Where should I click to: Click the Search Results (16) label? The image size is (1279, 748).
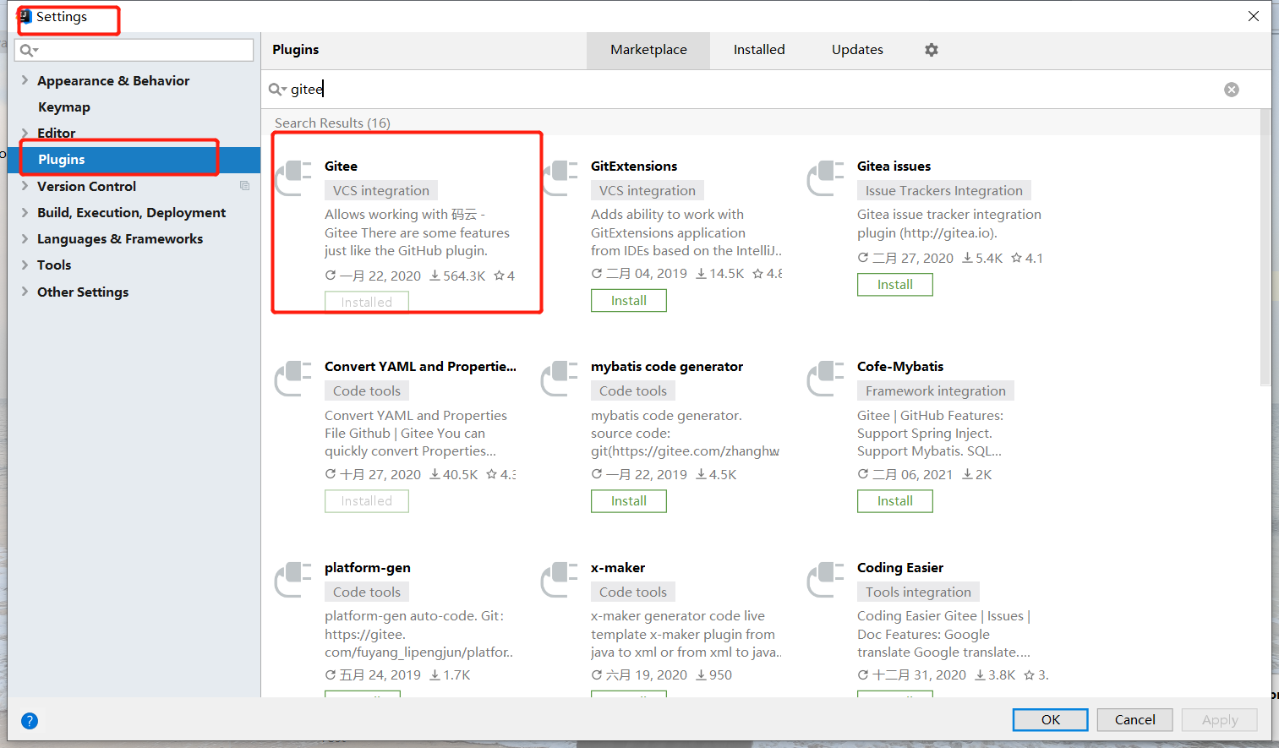332,123
